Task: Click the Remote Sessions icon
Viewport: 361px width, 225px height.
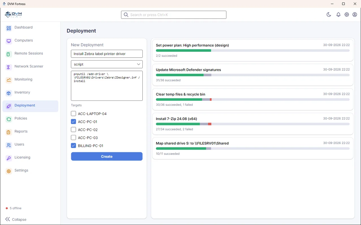Action: coord(9,54)
